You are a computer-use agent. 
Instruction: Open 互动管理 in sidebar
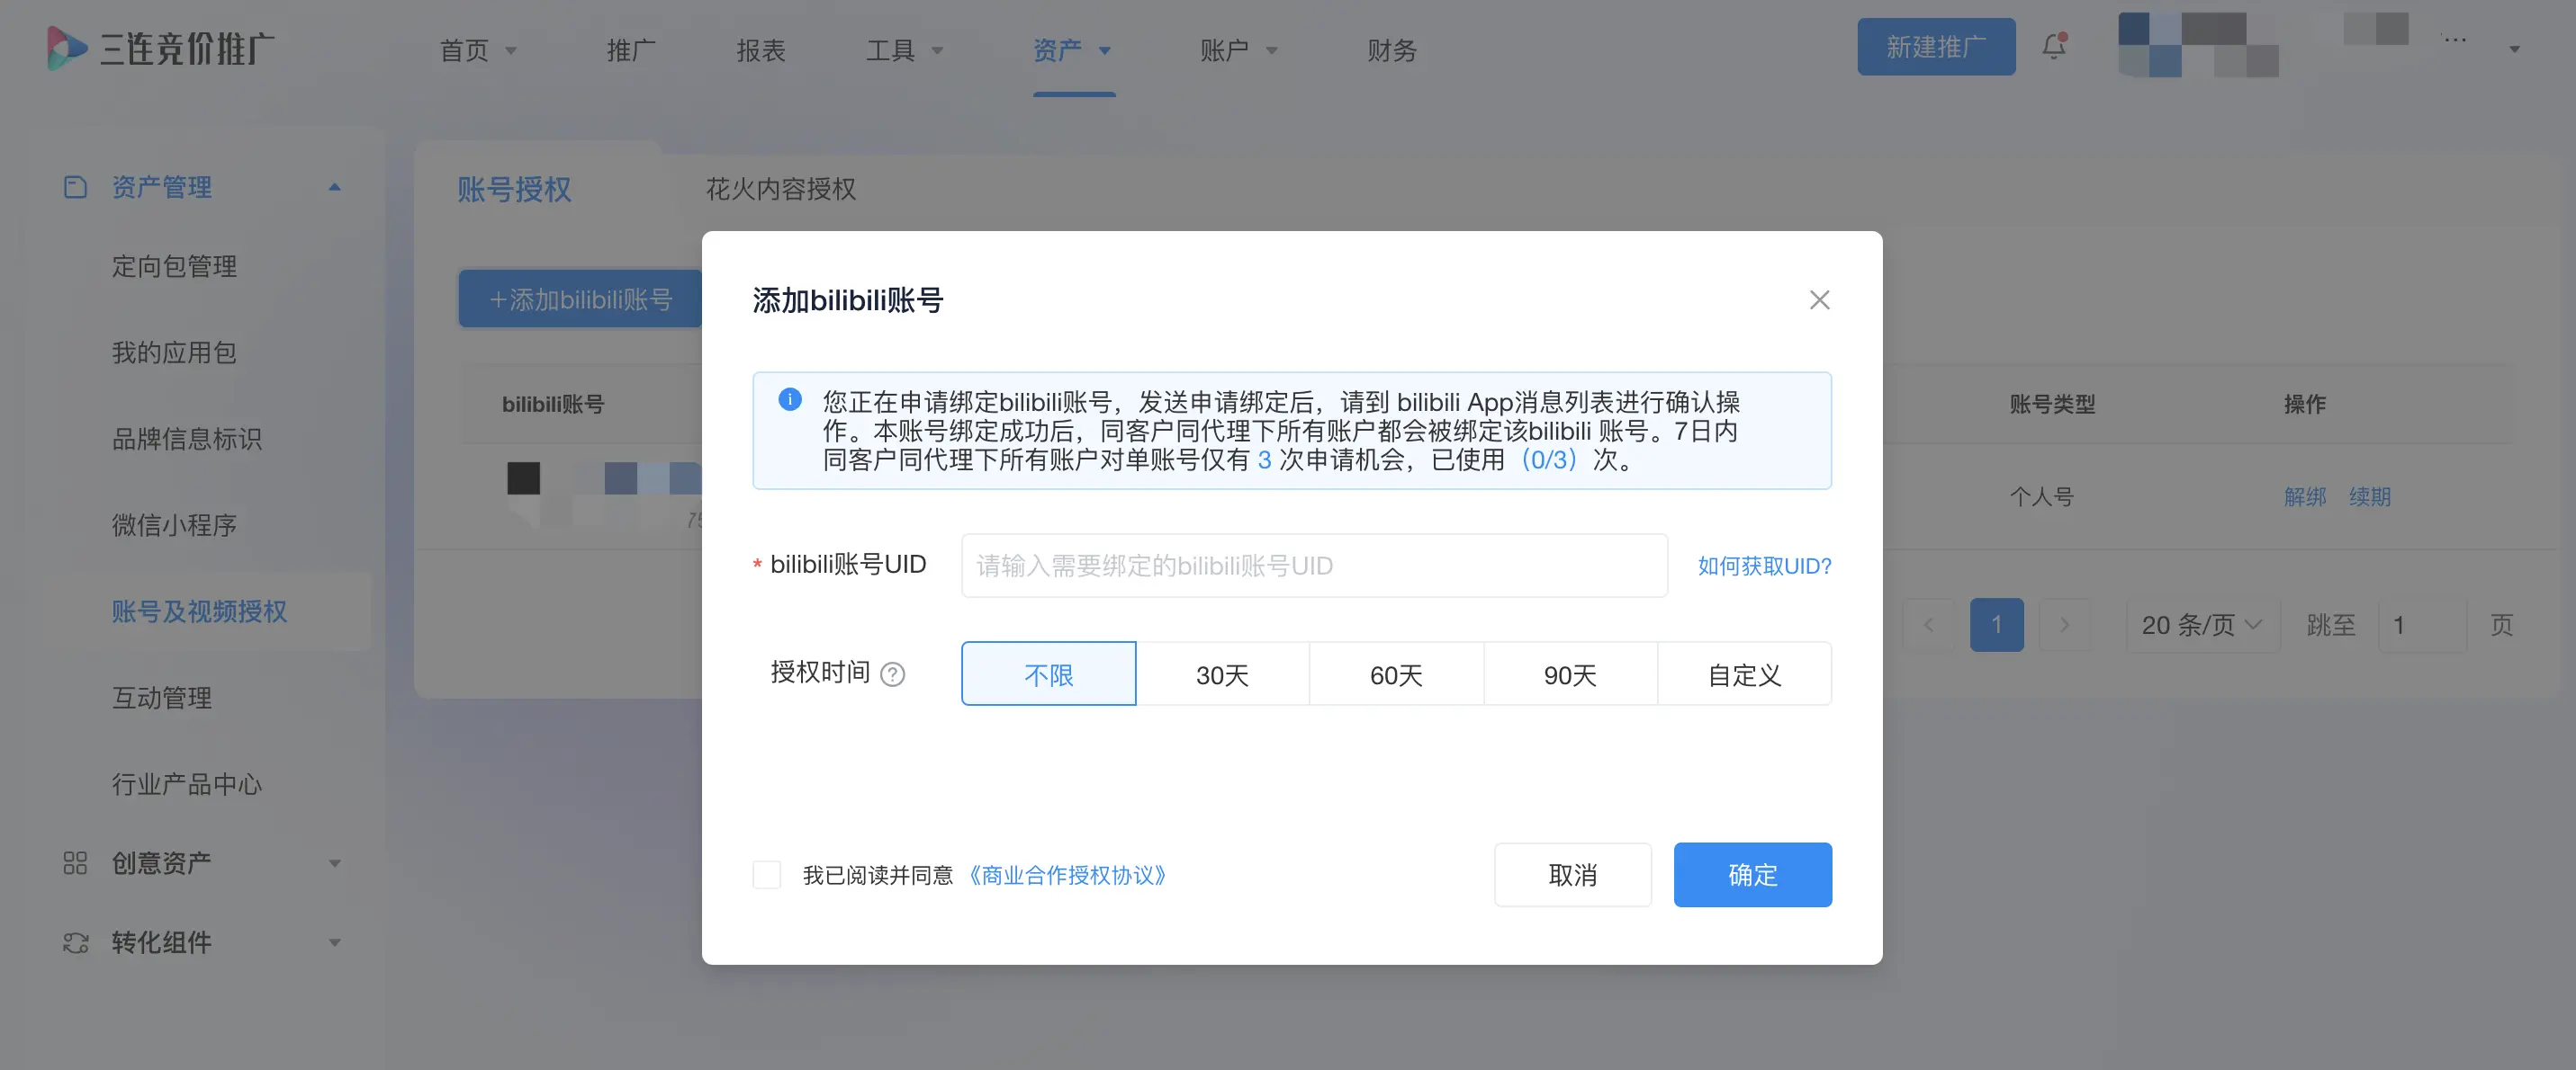coord(161,698)
